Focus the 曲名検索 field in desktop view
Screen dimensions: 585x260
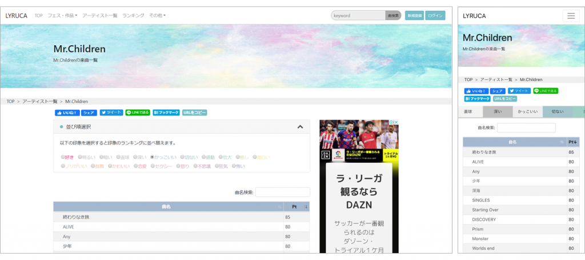(x=282, y=192)
